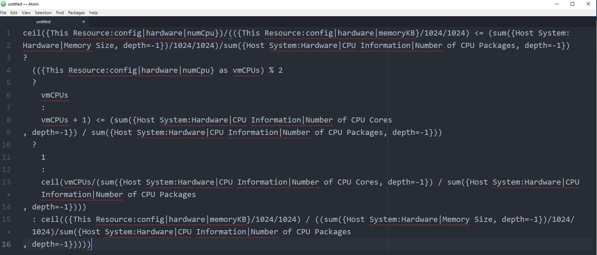Close the Atom window
The image size is (597, 255).
click(x=588, y=4)
